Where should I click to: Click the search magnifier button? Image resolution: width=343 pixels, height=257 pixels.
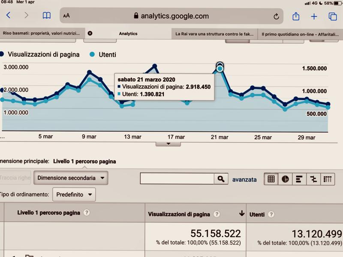(221, 179)
